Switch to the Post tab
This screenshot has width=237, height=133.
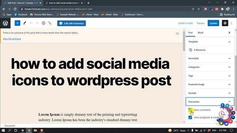(190, 33)
